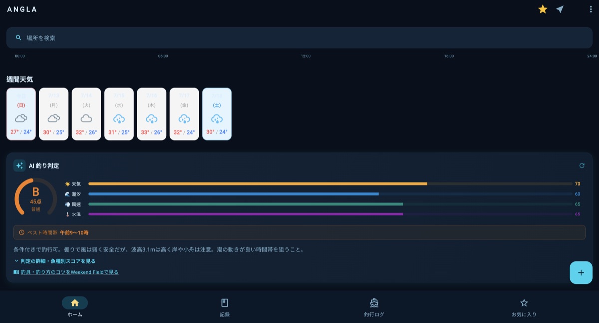This screenshot has width=599, height=323.
Task: Switch to the ホーム tab
Action: 75,307
